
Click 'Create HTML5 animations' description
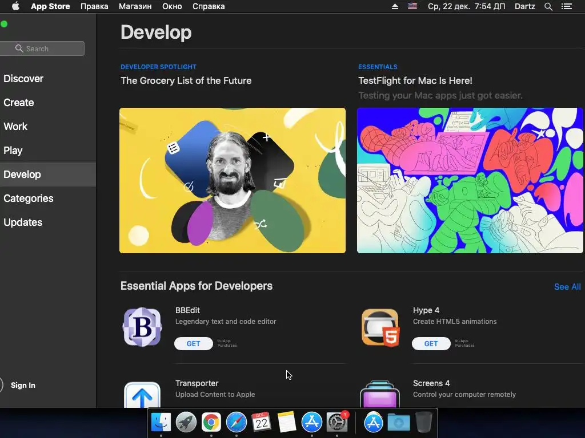[x=455, y=322]
